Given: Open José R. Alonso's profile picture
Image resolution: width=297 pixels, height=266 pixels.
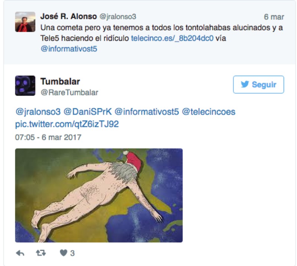Looking at the screenshot, I should pos(25,22).
